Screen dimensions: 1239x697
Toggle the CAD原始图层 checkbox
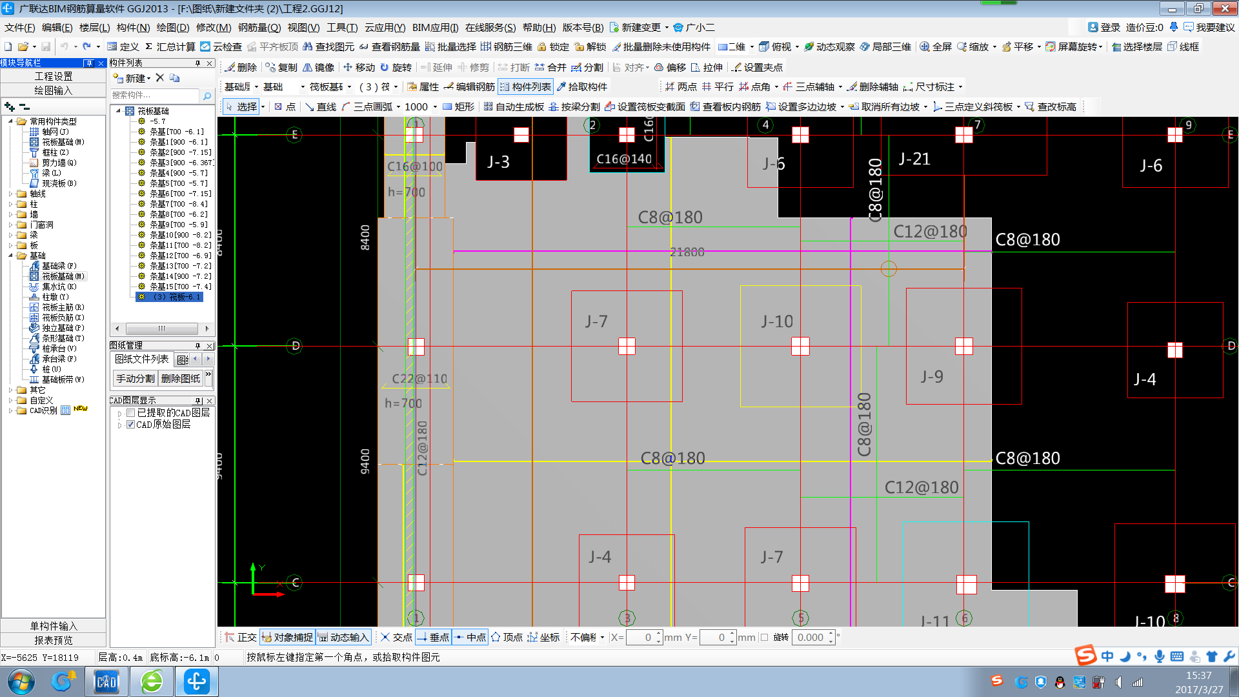pos(131,424)
